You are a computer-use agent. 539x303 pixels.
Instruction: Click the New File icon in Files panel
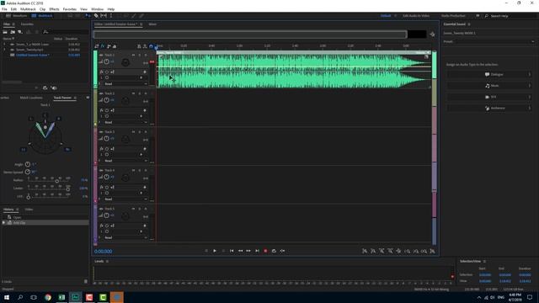(20, 32)
